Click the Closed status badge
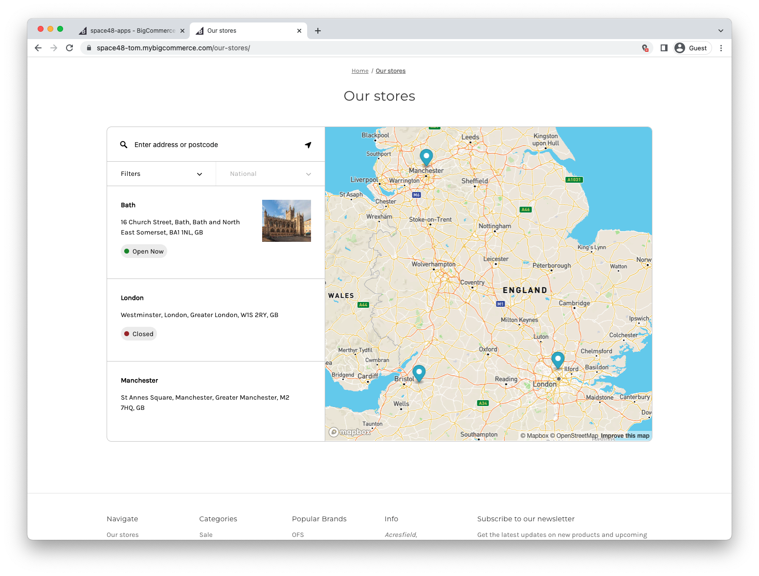The width and height of the screenshot is (759, 576). tap(139, 334)
